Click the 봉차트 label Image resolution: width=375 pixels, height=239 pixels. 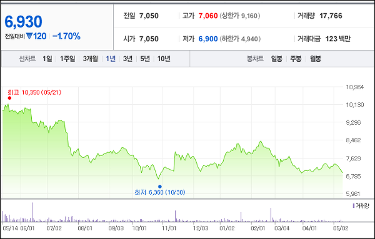(255, 59)
